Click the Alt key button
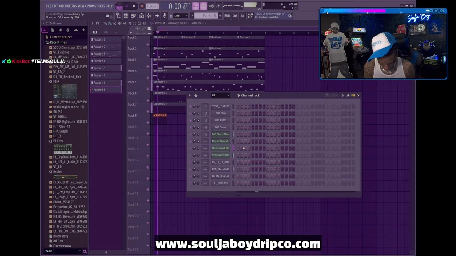 (x=242, y=16)
